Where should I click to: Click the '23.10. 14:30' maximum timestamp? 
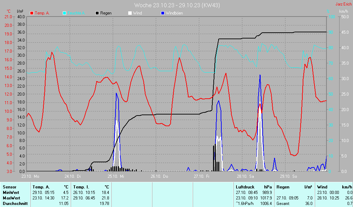click(43, 198)
